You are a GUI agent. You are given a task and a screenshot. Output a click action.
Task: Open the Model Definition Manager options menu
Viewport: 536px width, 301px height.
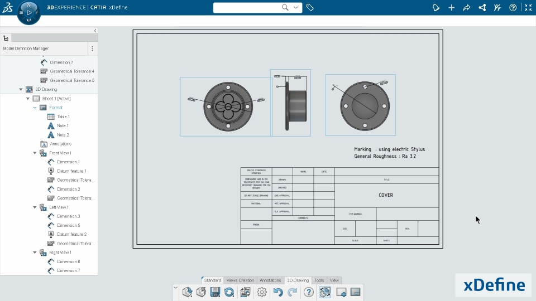(92, 49)
